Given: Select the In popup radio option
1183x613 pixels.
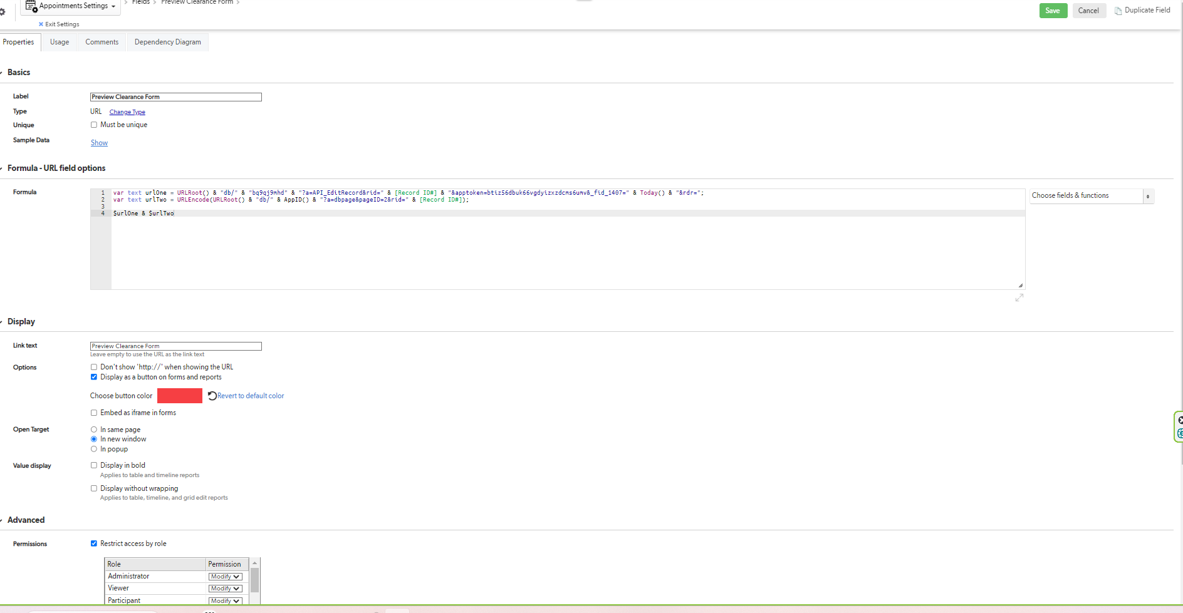Looking at the screenshot, I should click(94, 449).
